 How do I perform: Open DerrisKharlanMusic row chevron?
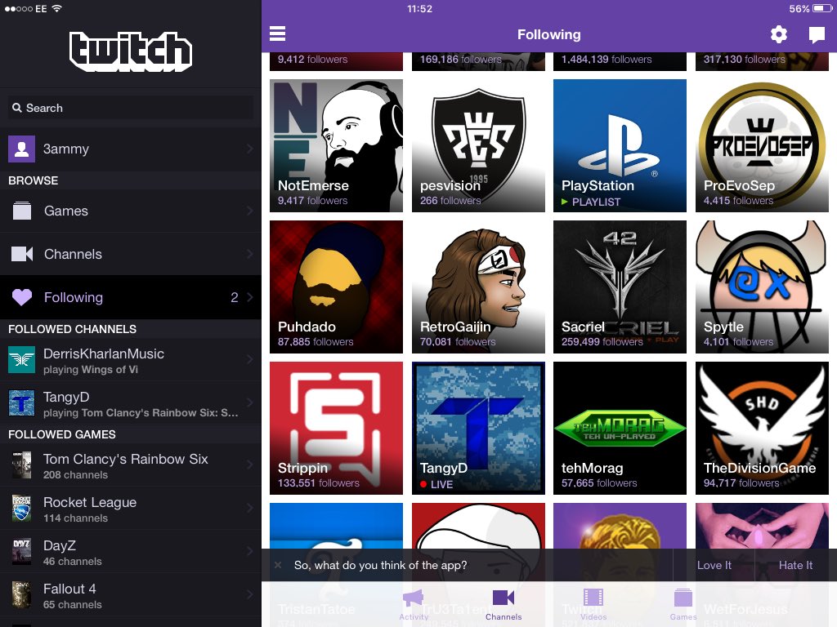coord(250,360)
